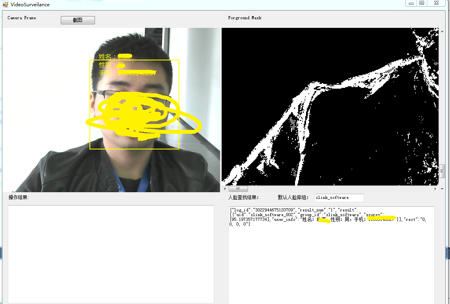The height and width of the screenshot is (304, 450).
Task: Click the 截图 screenshot button
Action: point(78,20)
